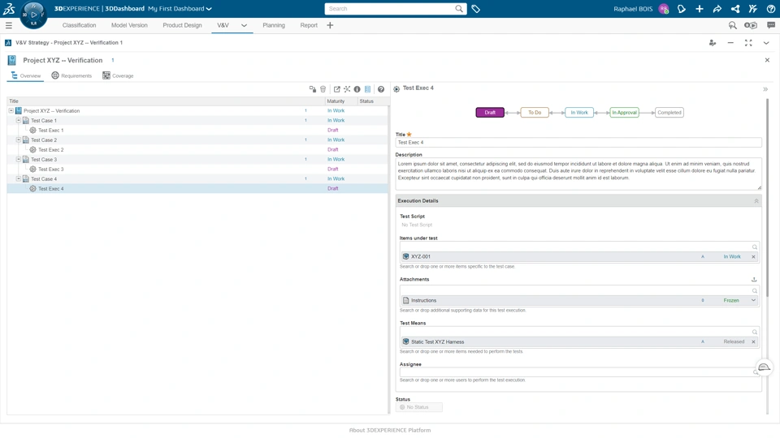Click the search icon in Test Means field
This screenshot has height=438, width=780.
pos(755,333)
